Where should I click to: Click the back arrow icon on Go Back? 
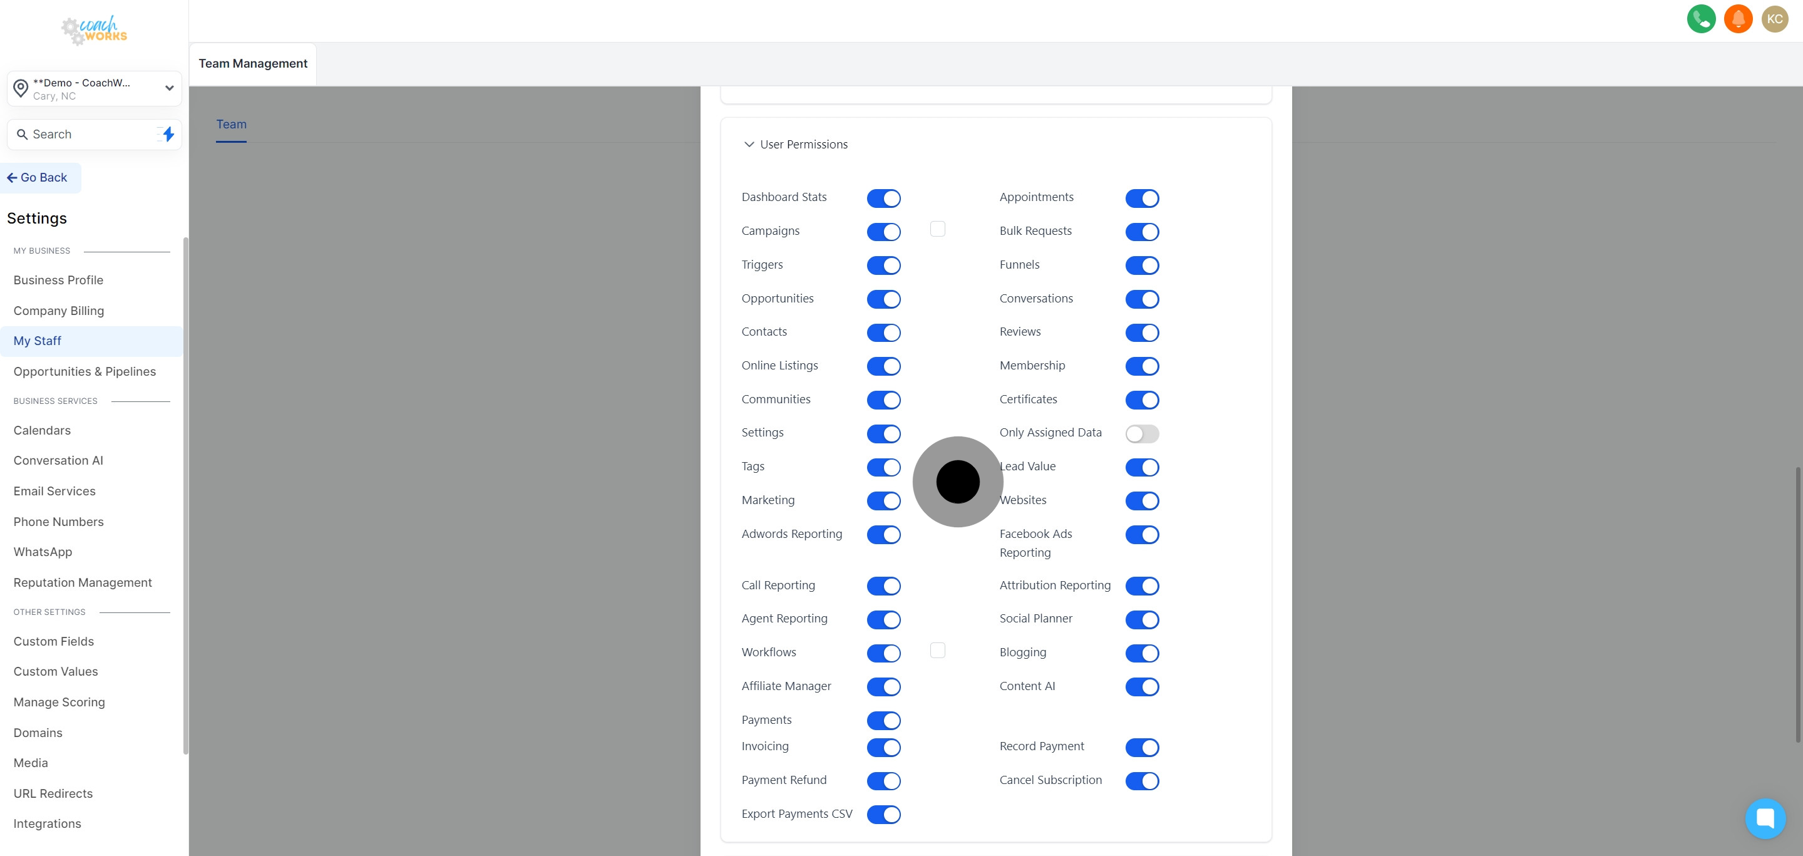click(12, 177)
